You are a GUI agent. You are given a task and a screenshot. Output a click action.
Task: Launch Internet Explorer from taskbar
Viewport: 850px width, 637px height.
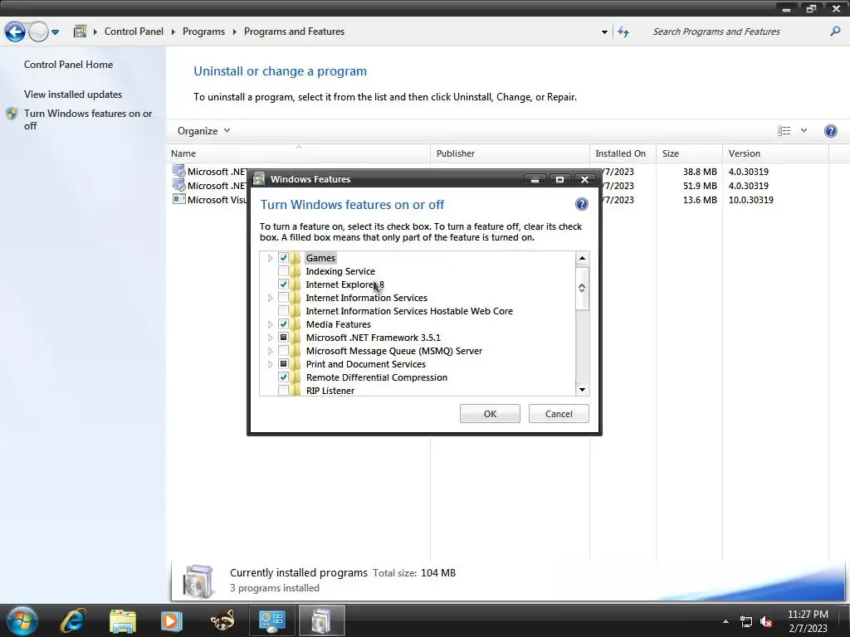click(73, 620)
